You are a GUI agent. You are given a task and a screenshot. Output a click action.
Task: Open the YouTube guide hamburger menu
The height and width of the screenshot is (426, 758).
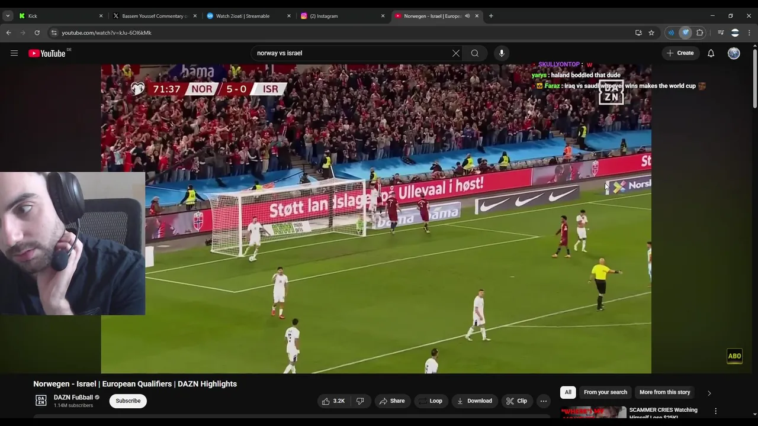tap(14, 53)
